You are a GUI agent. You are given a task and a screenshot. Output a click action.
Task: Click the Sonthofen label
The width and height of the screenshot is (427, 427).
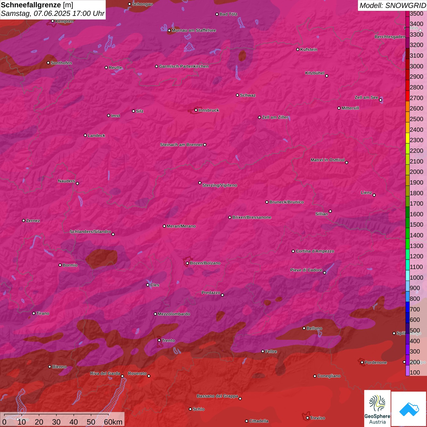tap(61, 63)
